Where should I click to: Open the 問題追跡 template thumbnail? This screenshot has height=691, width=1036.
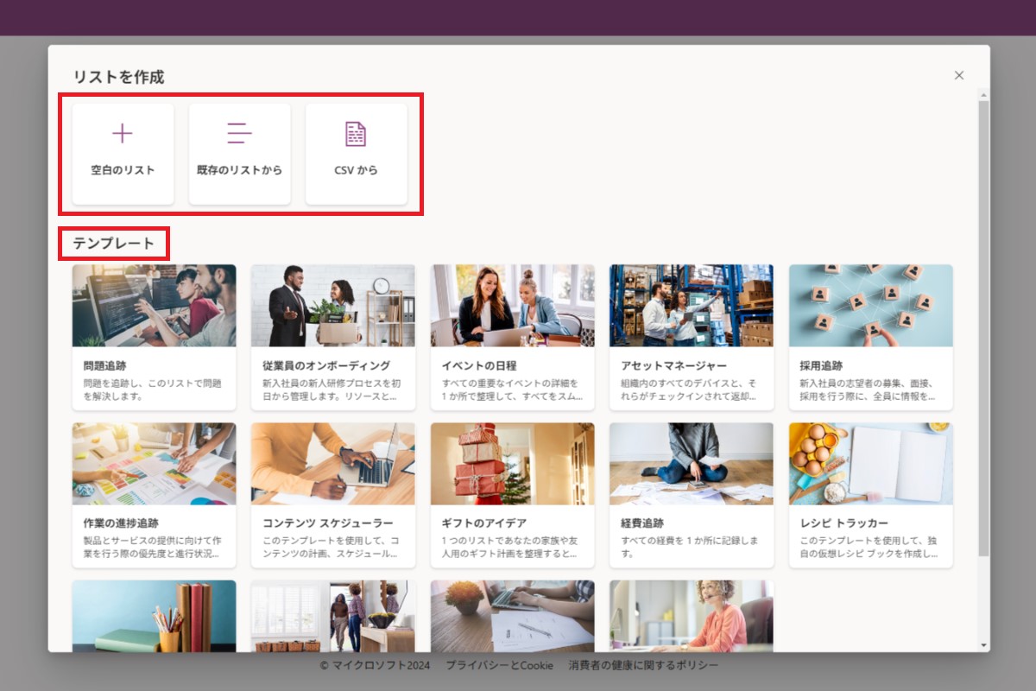[x=154, y=305]
